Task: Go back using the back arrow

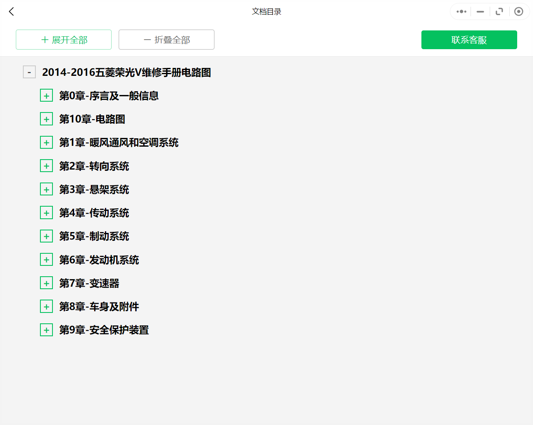Action: pyautogui.click(x=11, y=12)
